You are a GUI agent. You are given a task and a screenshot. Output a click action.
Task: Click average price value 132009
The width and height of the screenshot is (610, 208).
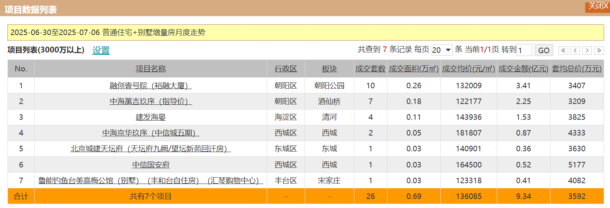(x=469, y=85)
